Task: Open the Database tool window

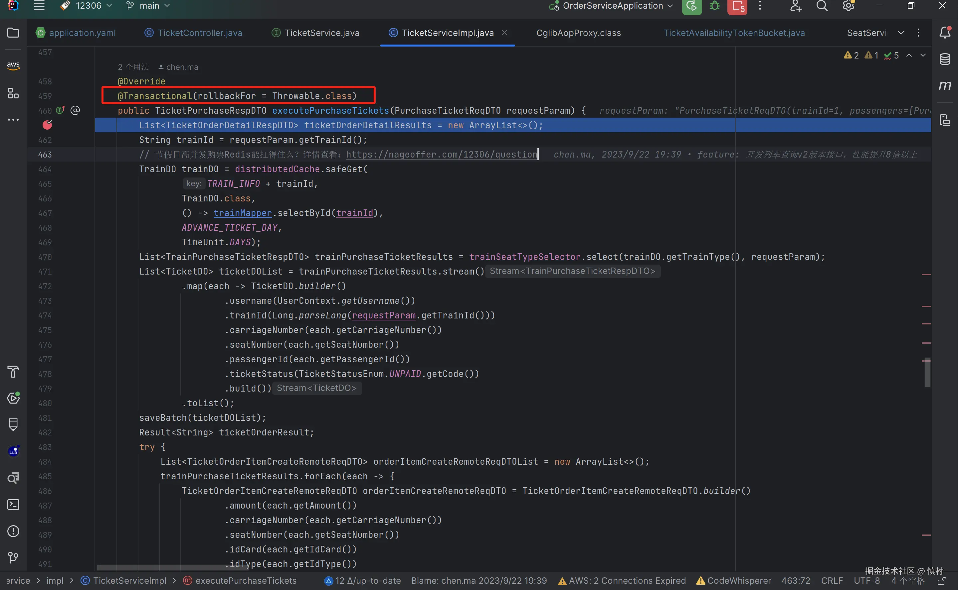Action: [x=945, y=59]
